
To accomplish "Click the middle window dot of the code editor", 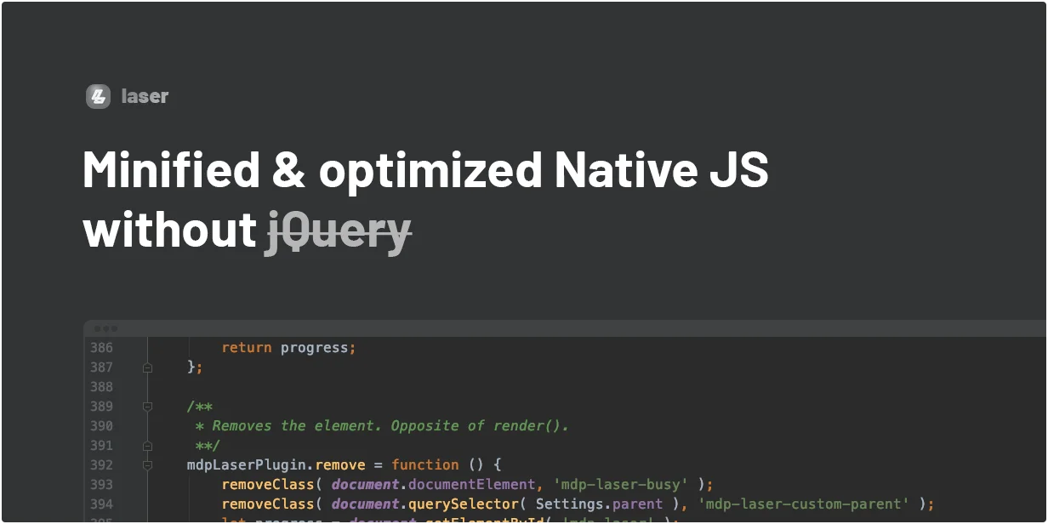I will pos(104,327).
